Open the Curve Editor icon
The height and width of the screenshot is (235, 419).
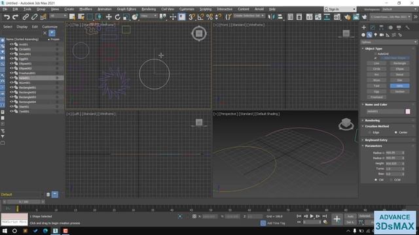coord(318,17)
